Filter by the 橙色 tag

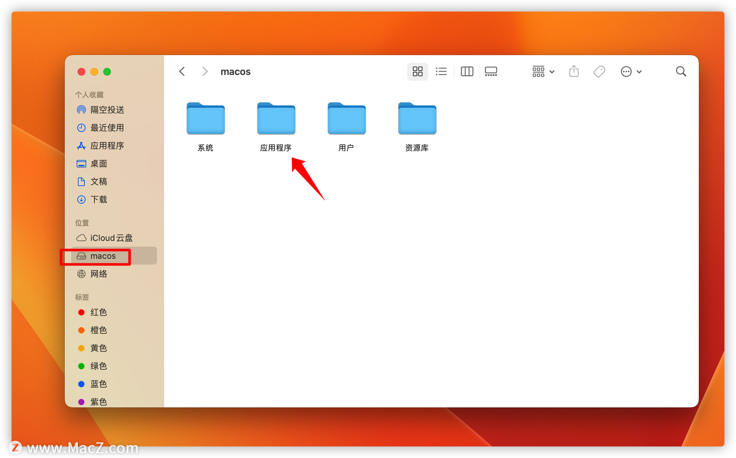[114, 330]
